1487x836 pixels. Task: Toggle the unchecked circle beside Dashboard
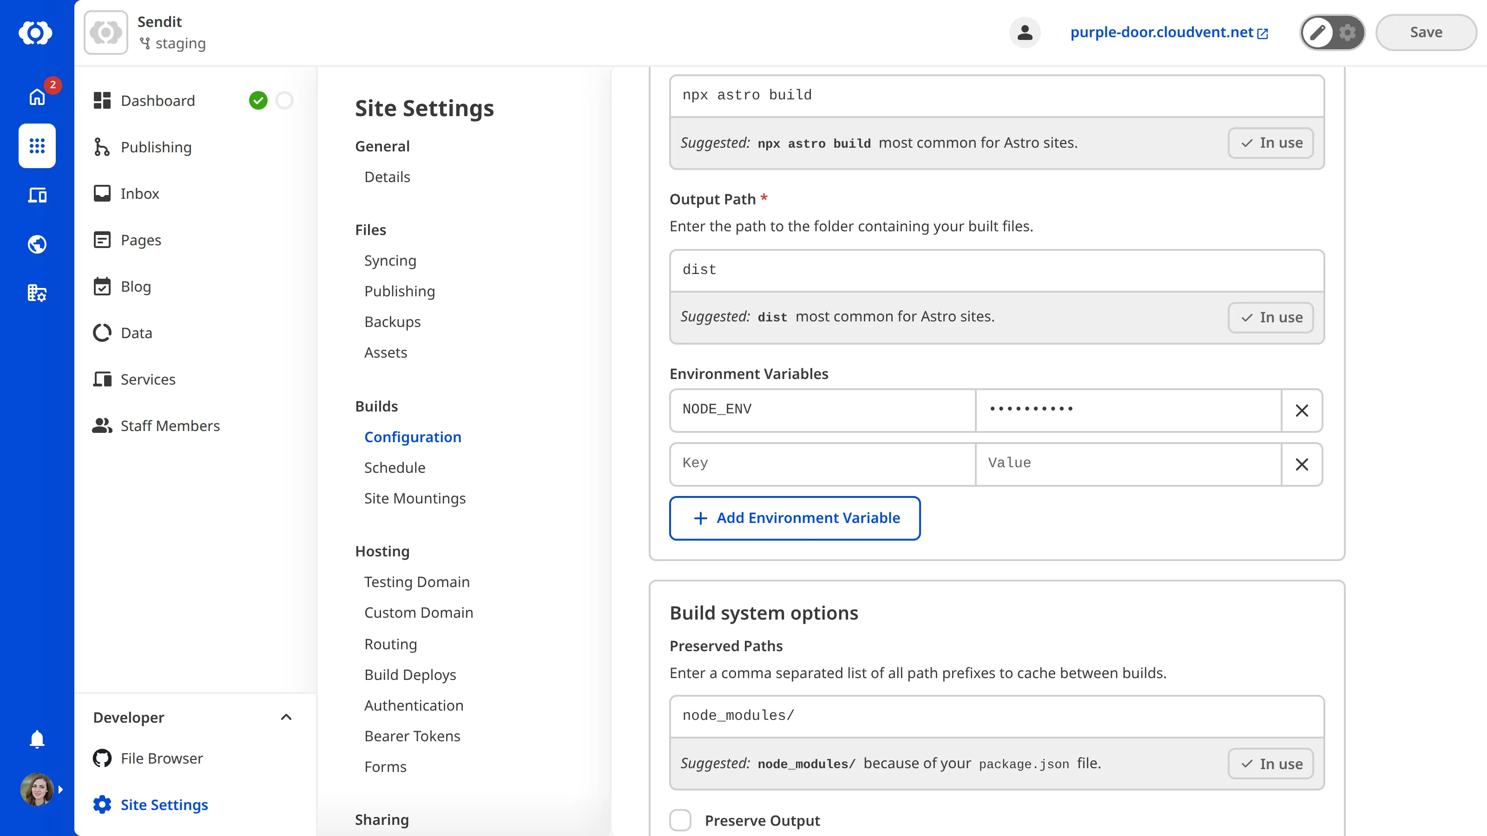284,100
